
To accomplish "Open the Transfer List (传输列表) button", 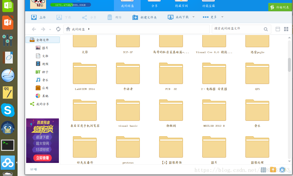I will [280, 7].
